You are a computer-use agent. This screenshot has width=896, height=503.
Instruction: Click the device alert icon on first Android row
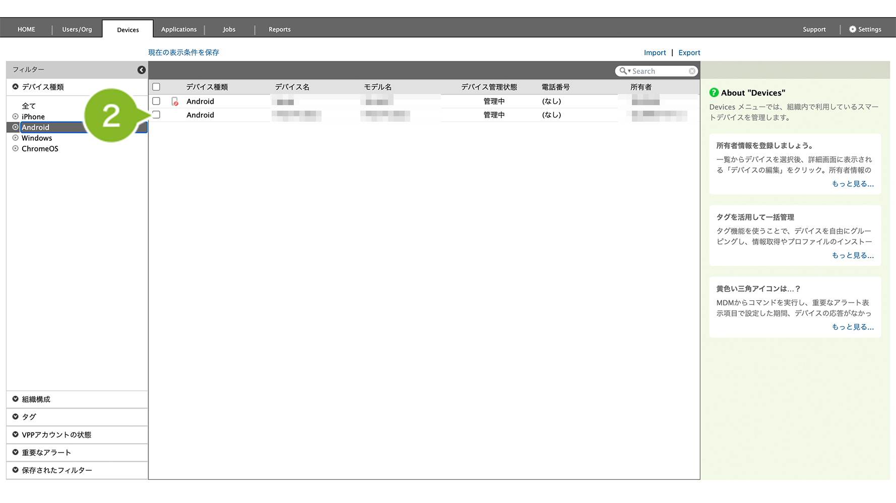175,102
